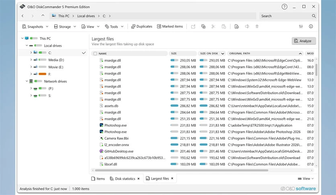Go forward with the right arrow
The width and height of the screenshot is (336, 195).
(33, 16)
